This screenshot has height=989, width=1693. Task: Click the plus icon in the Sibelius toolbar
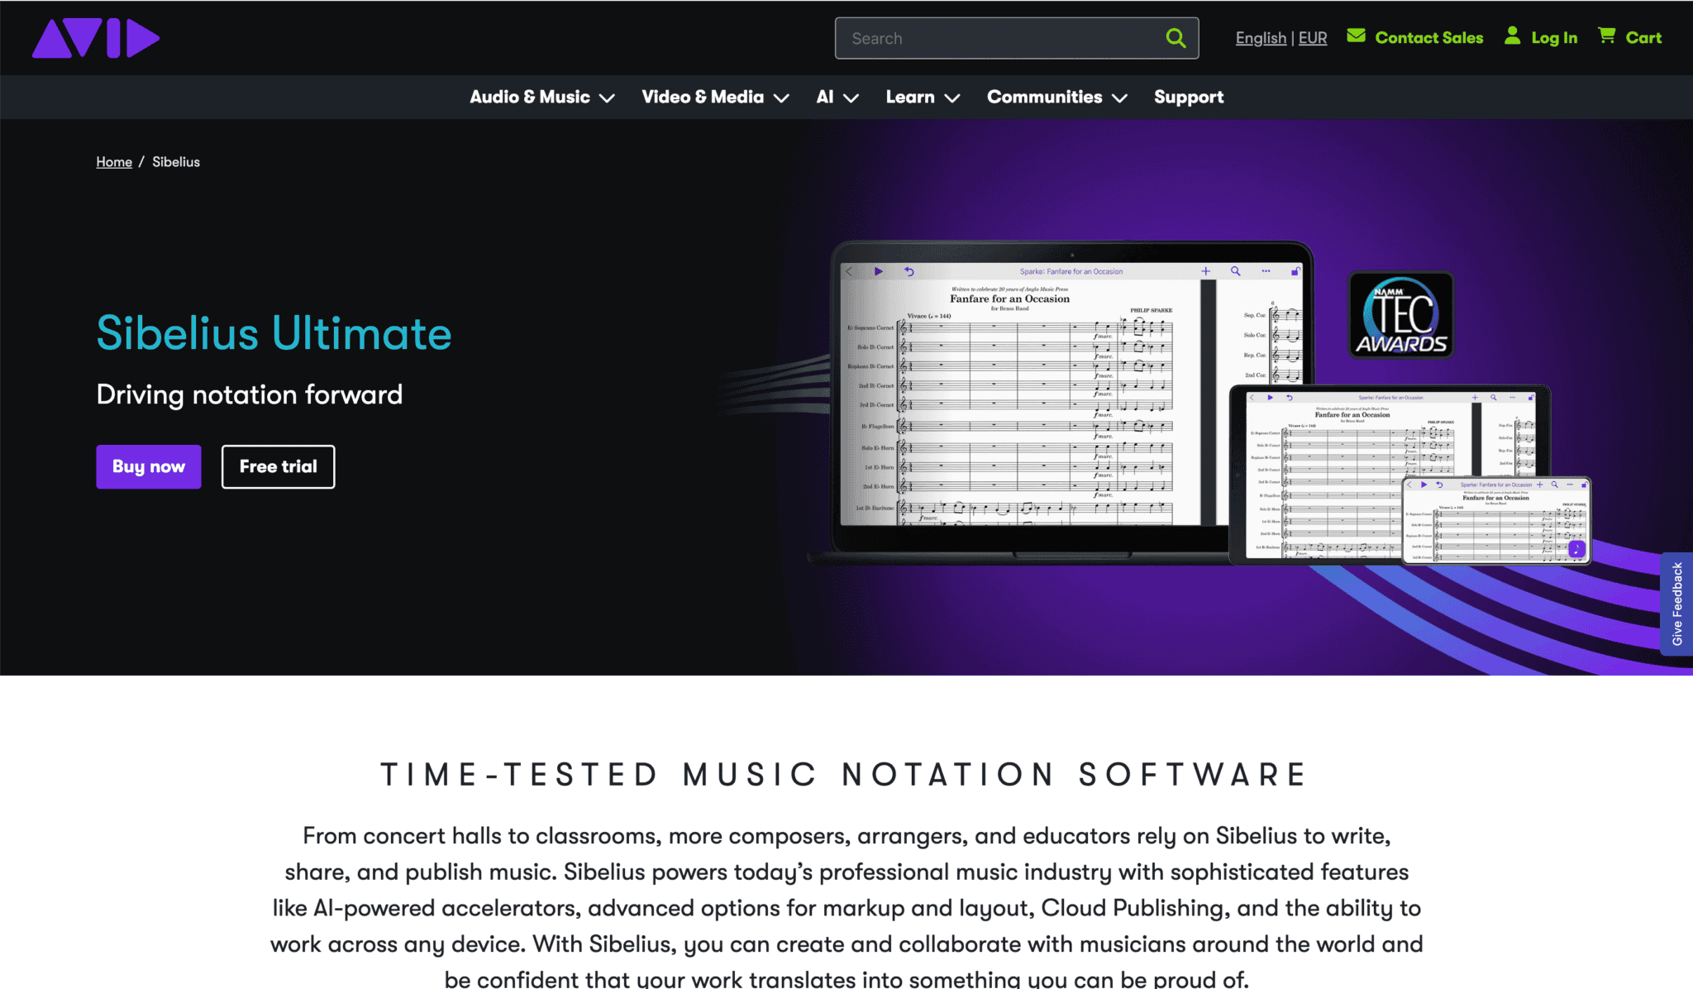[1205, 271]
